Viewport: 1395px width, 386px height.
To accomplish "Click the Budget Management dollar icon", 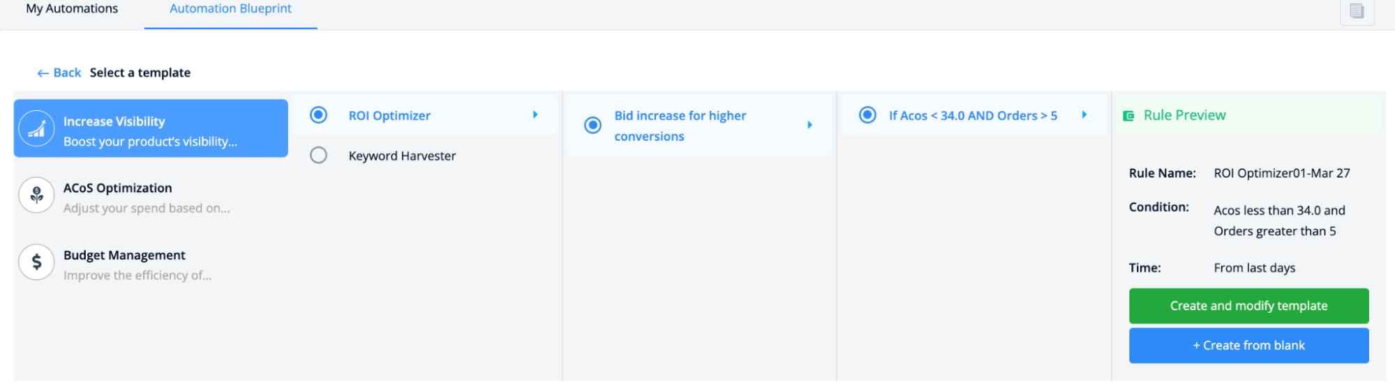I will click(x=36, y=263).
